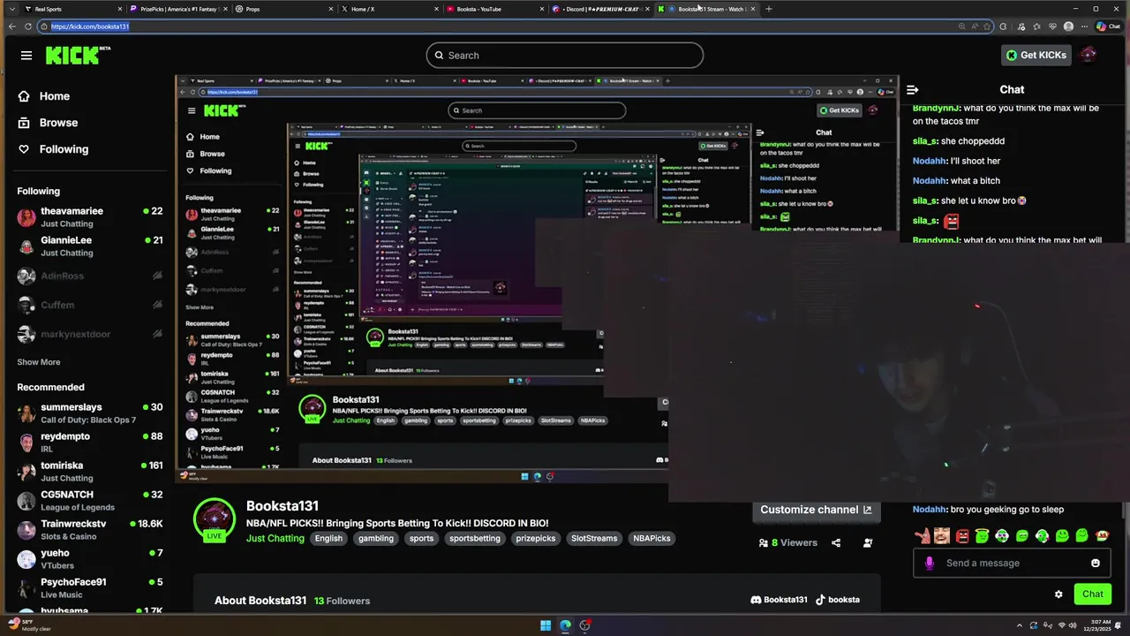Viewport: 1130px width, 636px height.
Task: Focus the Kick search box
Action: click(565, 56)
